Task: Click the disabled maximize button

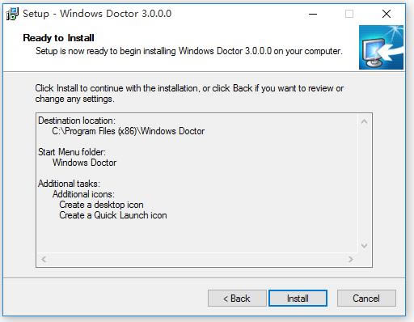Action: click(x=349, y=14)
